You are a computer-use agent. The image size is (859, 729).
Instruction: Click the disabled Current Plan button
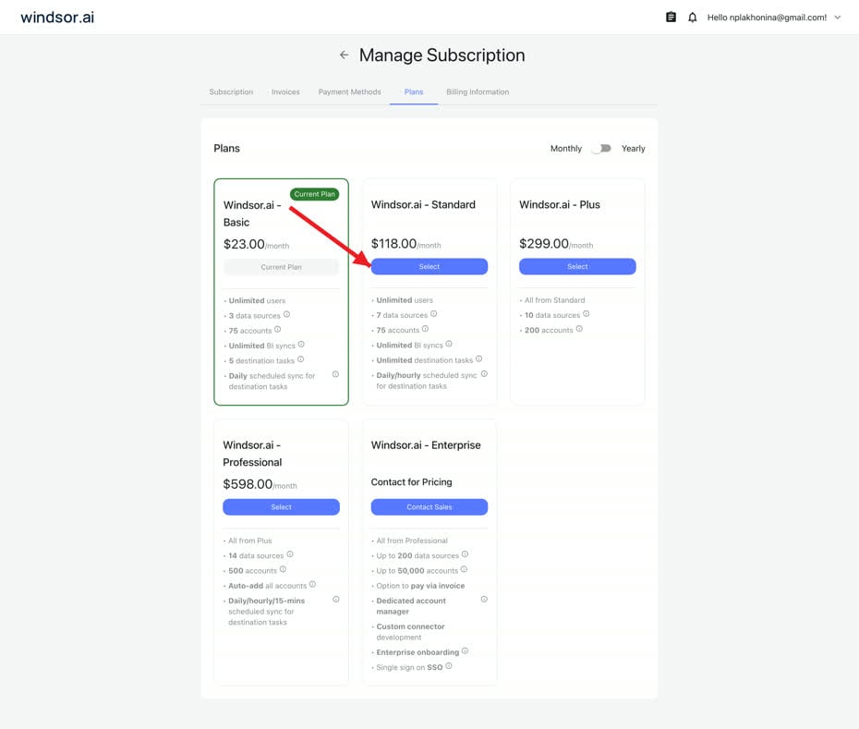[281, 267]
